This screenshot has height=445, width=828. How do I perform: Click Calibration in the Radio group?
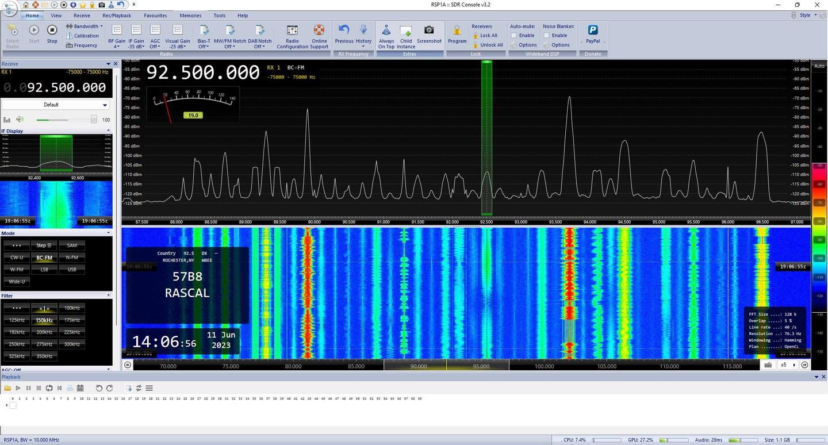82,36
